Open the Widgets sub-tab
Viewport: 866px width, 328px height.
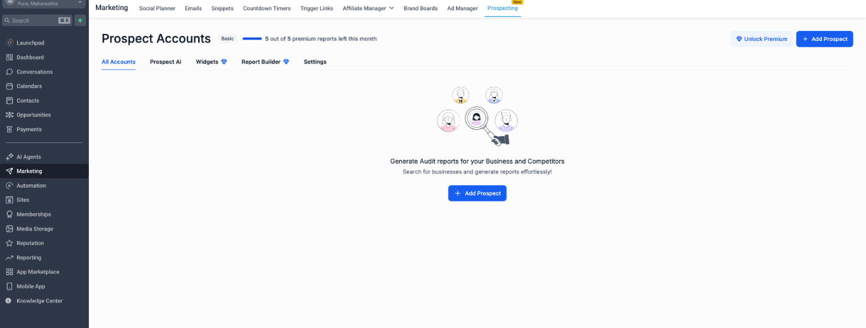click(x=207, y=62)
